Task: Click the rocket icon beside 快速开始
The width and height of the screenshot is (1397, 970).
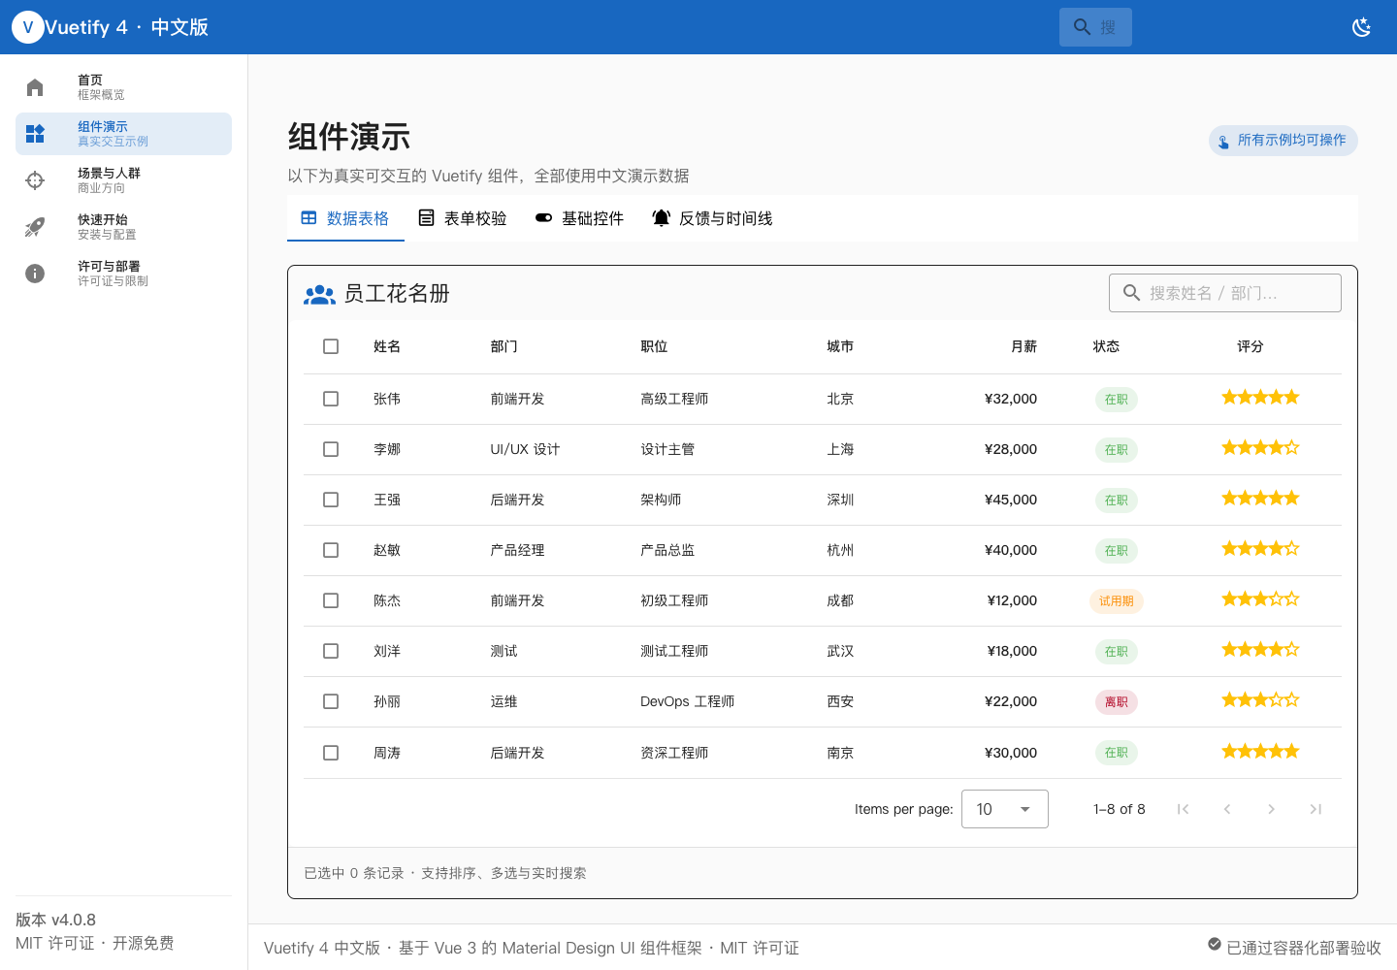Action: point(35,227)
